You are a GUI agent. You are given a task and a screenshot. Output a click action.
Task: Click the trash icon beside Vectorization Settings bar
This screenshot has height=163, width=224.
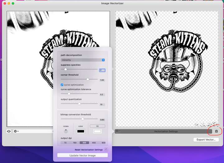pos(217,131)
